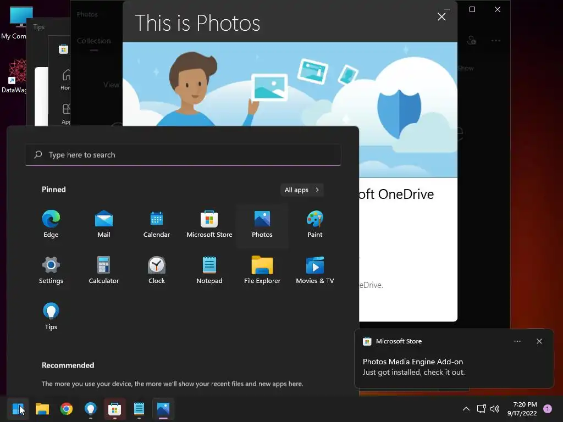Dismiss the Microsoft Store notification
Screen dimensions: 563x422
click(539, 341)
